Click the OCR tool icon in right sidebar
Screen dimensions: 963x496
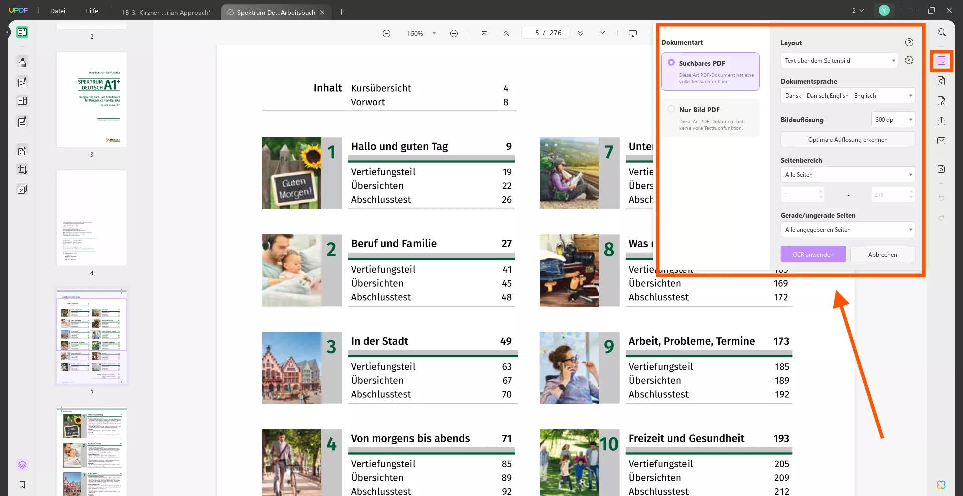coord(941,61)
